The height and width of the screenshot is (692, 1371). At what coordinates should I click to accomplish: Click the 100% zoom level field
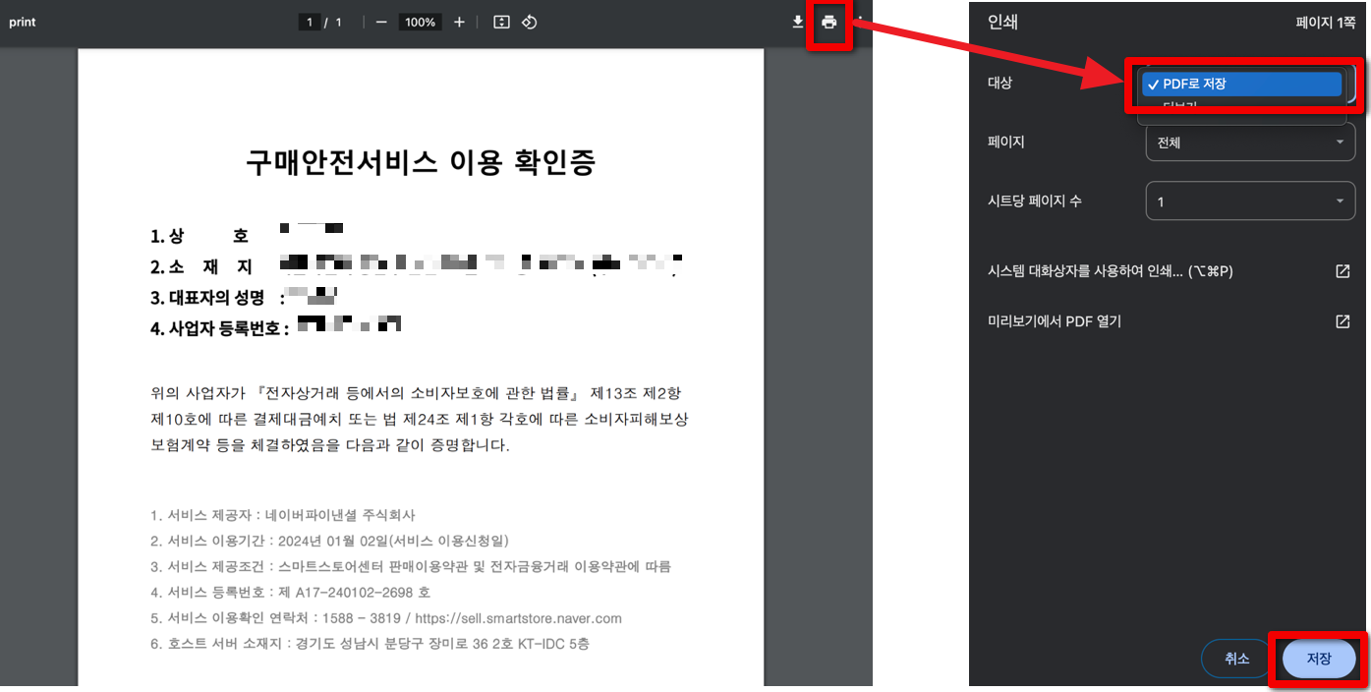click(x=420, y=22)
